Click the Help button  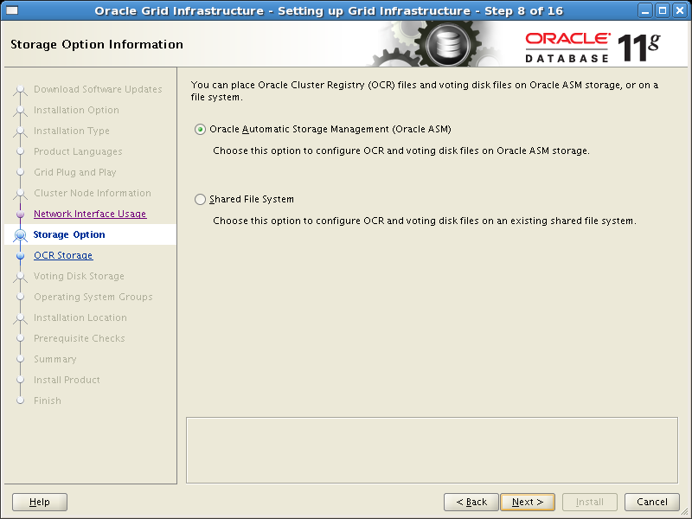click(40, 502)
